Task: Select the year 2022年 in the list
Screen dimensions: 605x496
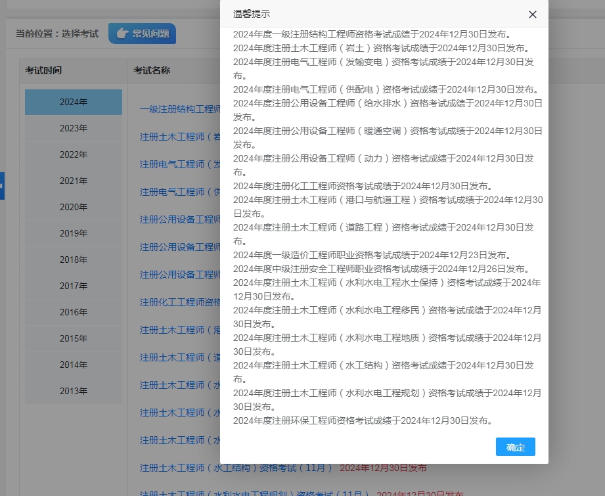Action: coord(73,154)
